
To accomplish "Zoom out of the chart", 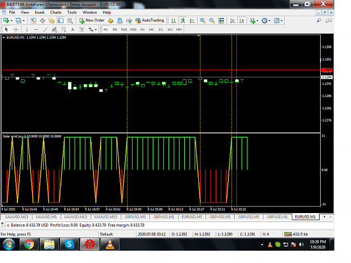I will tap(212, 21).
